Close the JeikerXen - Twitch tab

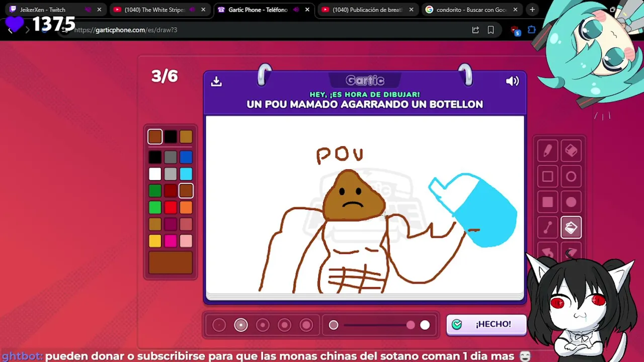[99, 10]
